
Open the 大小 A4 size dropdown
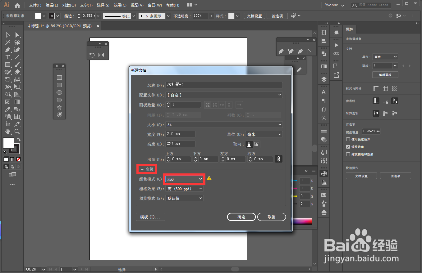[x=224, y=125]
